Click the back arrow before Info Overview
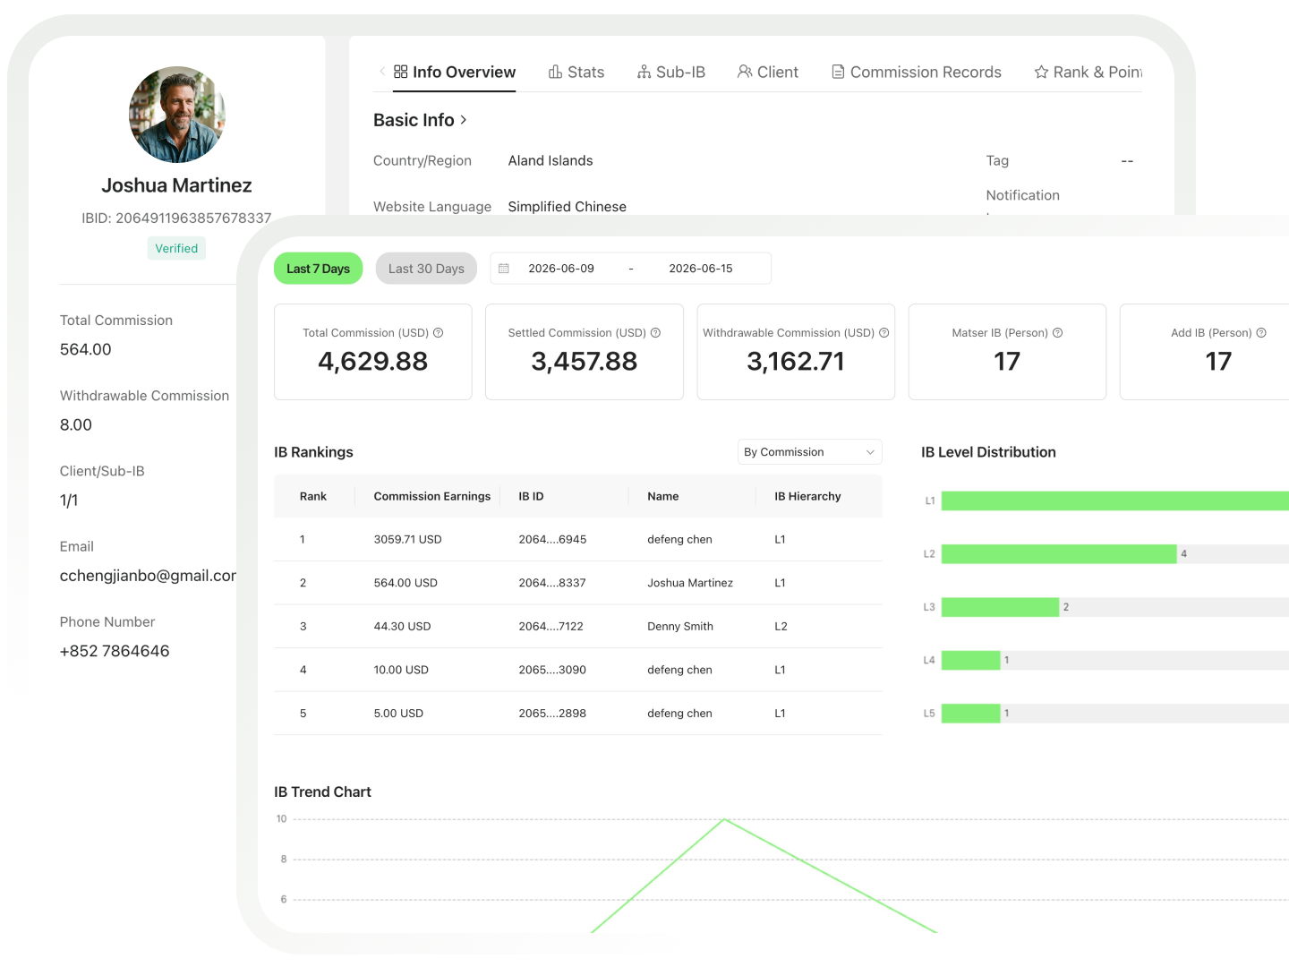Screen dimensions: 1289x967 382,72
